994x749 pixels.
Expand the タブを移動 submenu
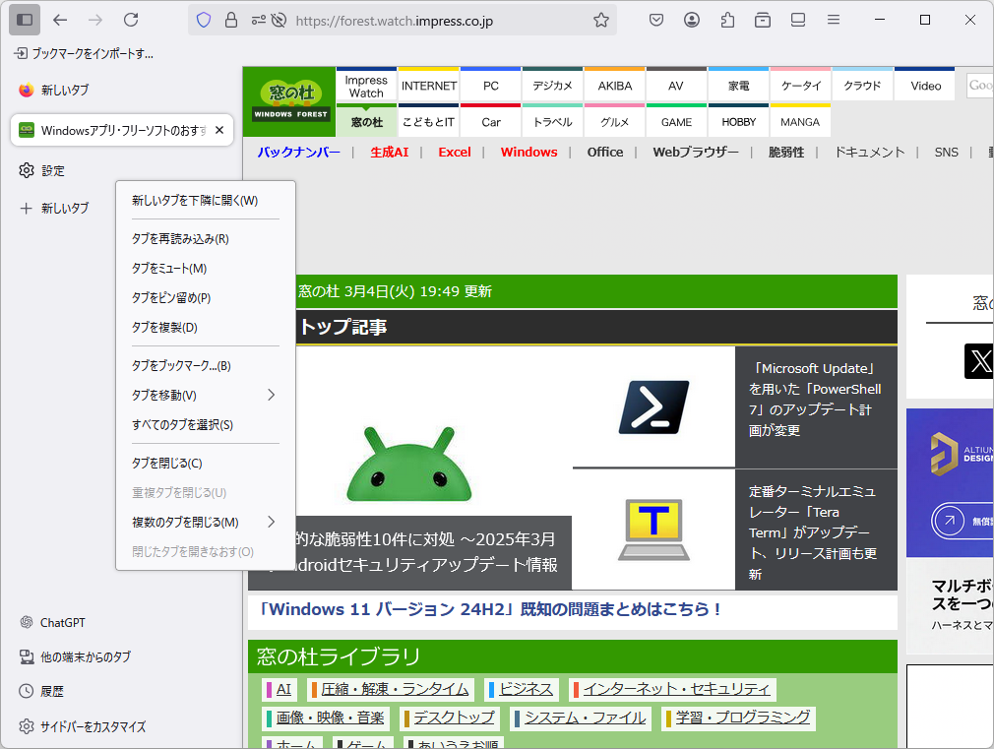point(205,394)
